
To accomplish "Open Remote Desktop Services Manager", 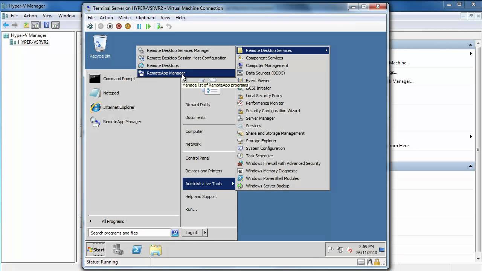I will point(186,50).
